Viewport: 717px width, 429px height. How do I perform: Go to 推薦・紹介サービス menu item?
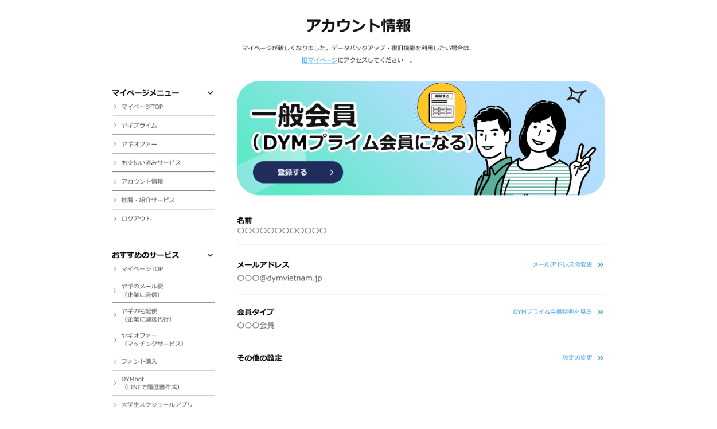coord(148,200)
